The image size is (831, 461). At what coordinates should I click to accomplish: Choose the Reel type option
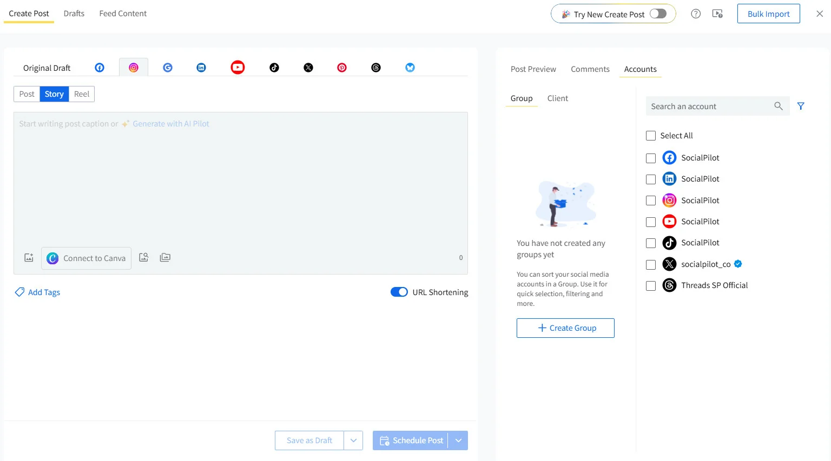82,94
